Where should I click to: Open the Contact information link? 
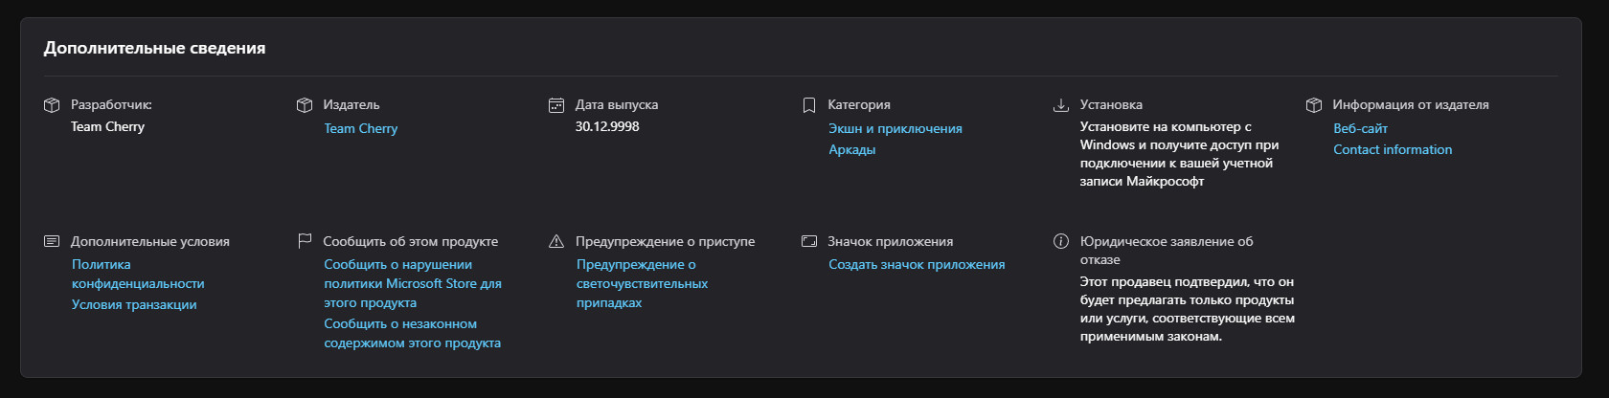1393,149
